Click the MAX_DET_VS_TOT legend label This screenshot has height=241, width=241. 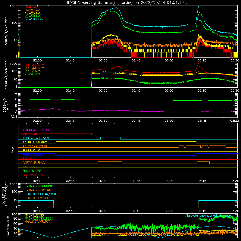click(x=37, y=221)
